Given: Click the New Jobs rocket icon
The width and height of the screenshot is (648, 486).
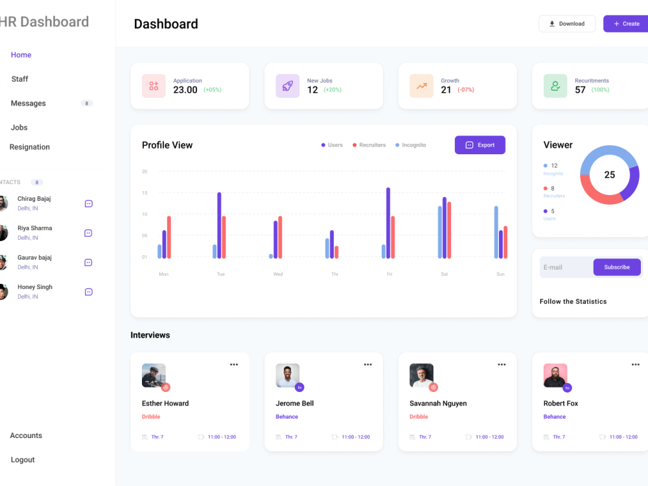Looking at the screenshot, I should click(288, 86).
